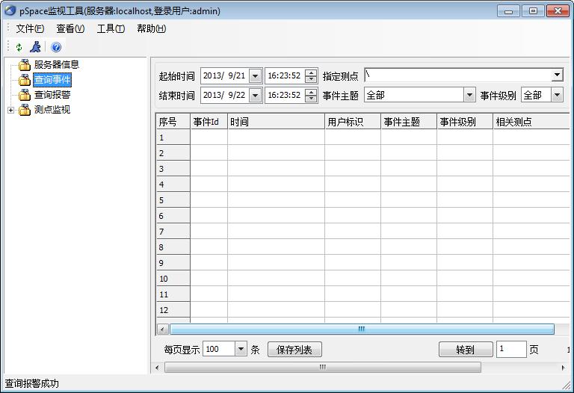Open the 工具 menu
The image size is (574, 393).
[x=111, y=28]
